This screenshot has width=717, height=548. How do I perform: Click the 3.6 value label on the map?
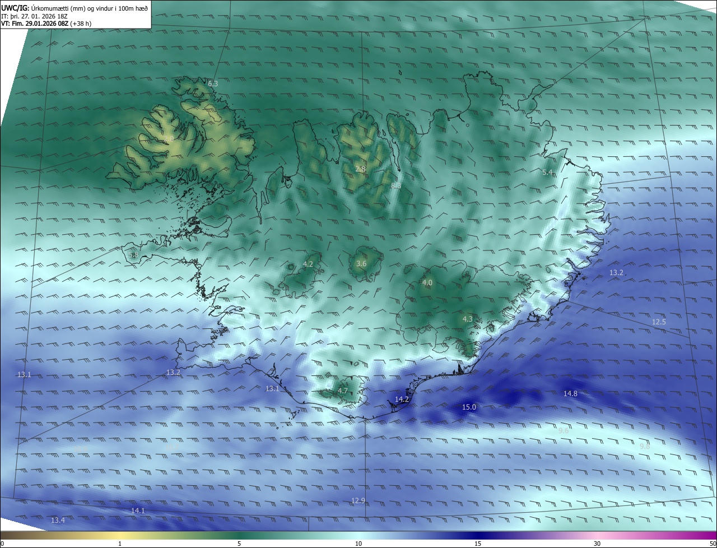[x=361, y=263]
